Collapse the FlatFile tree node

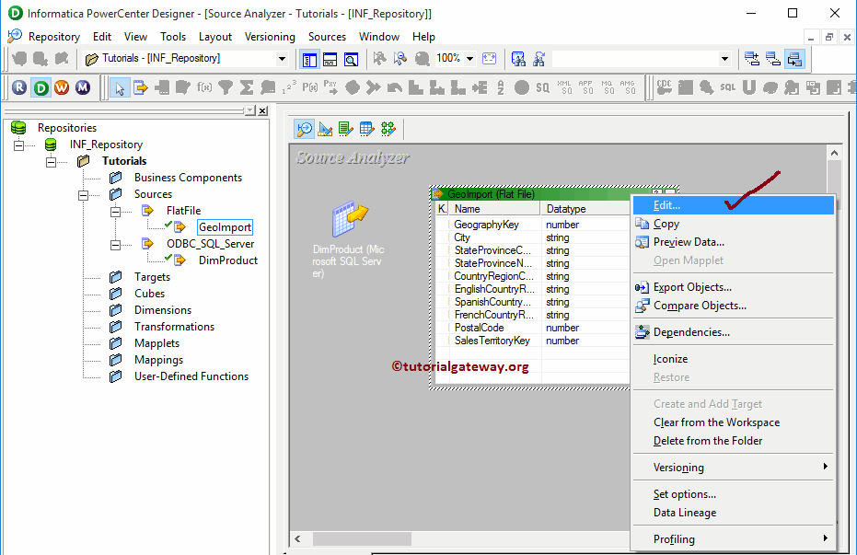point(115,212)
